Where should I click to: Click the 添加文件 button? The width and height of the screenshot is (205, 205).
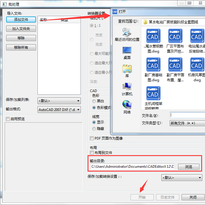[x=21, y=20]
